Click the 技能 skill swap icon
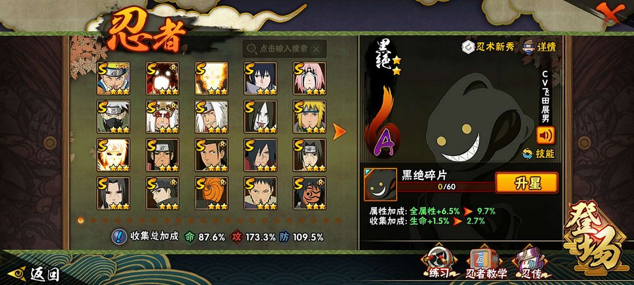The image size is (634, 285). (x=538, y=154)
